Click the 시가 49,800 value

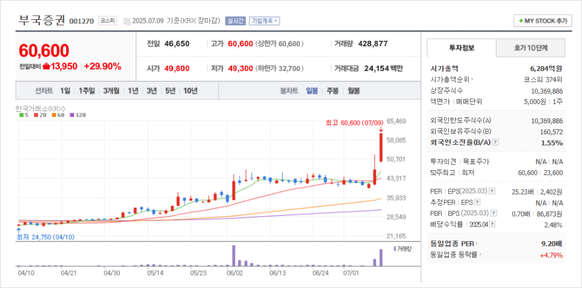[x=177, y=69]
